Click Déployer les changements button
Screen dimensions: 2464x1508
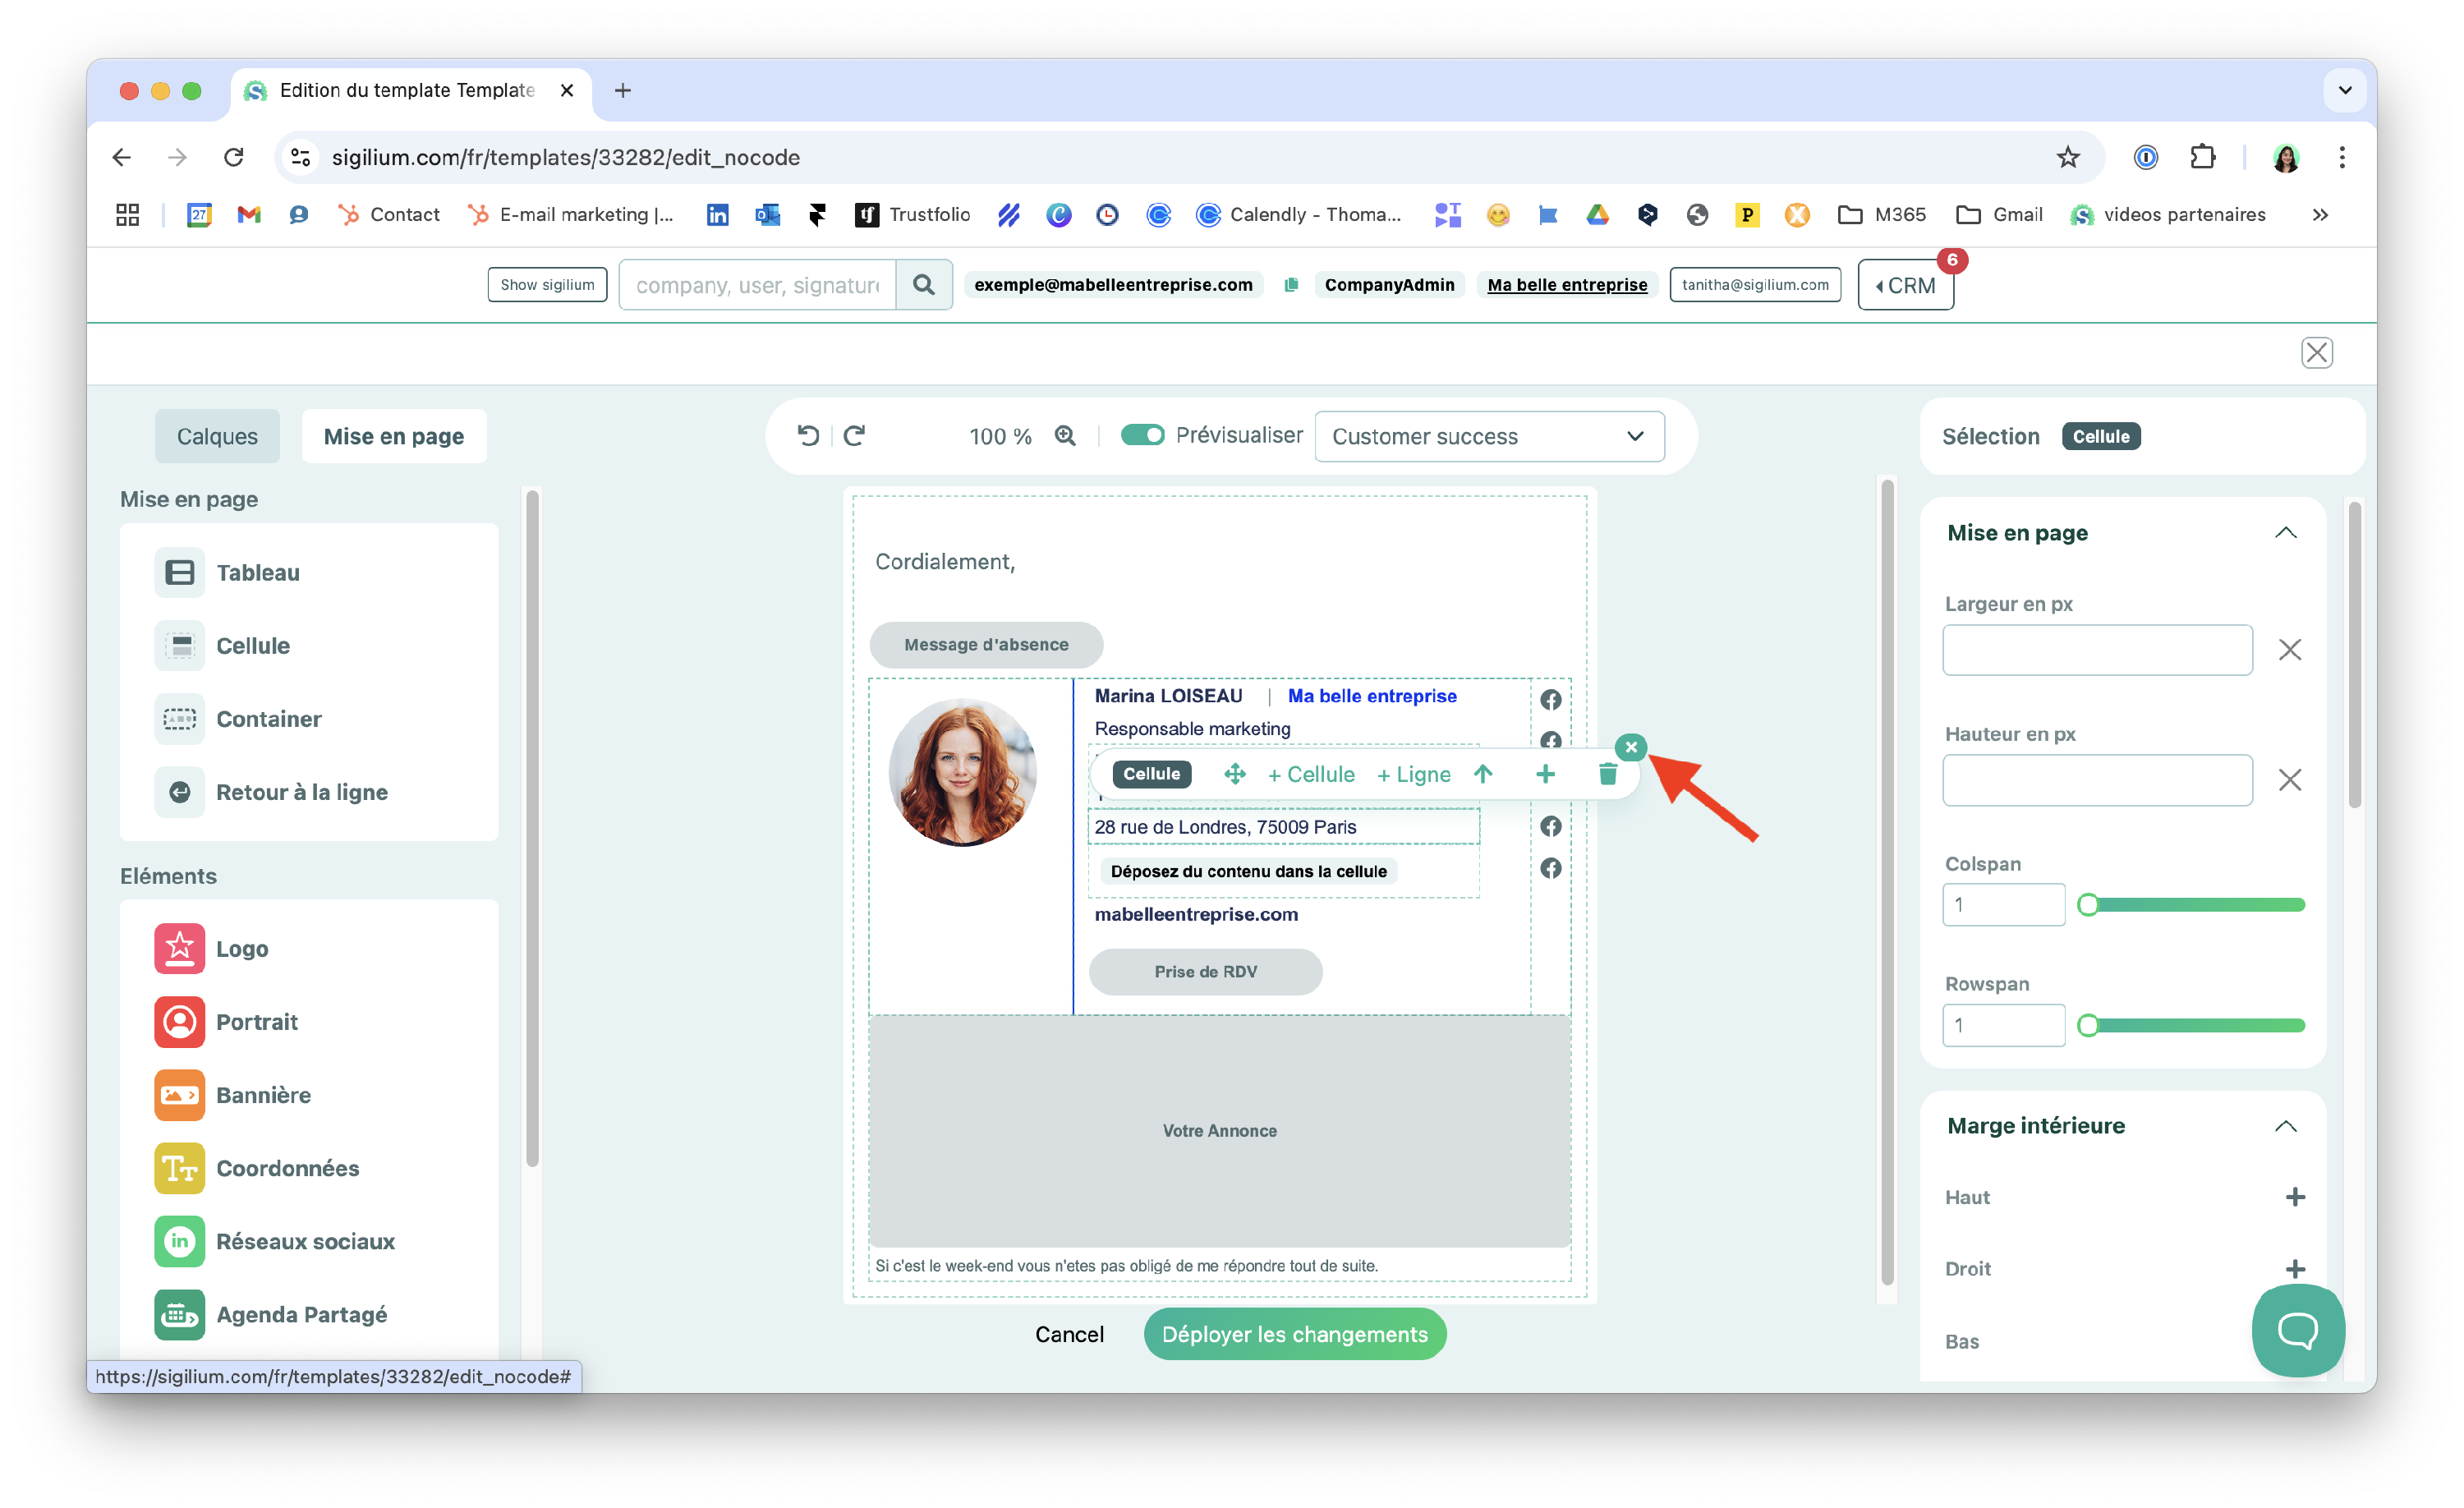click(x=1294, y=1334)
